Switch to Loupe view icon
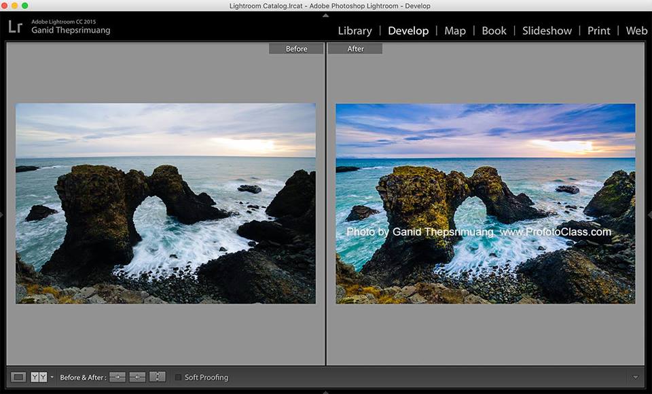This screenshot has height=394, width=652. point(19,377)
